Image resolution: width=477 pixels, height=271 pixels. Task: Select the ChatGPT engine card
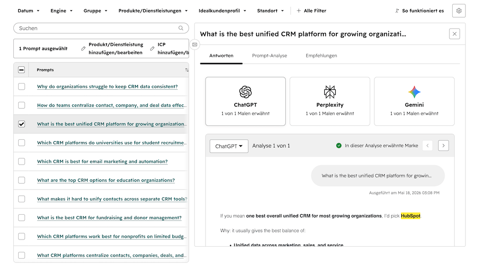(246, 101)
